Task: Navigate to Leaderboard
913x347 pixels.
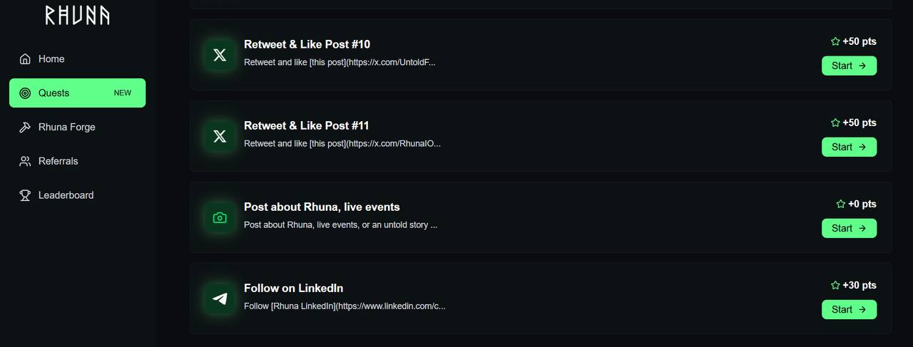Action: [x=66, y=196]
